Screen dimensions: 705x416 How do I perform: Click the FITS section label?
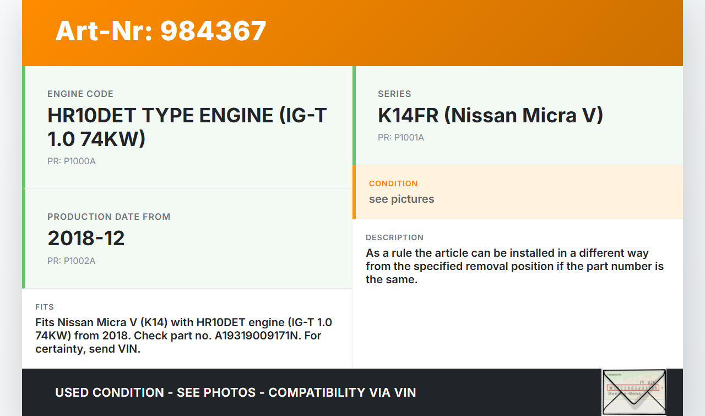tap(45, 307)
